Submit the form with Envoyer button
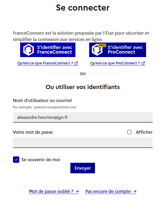 coord(83,168)
